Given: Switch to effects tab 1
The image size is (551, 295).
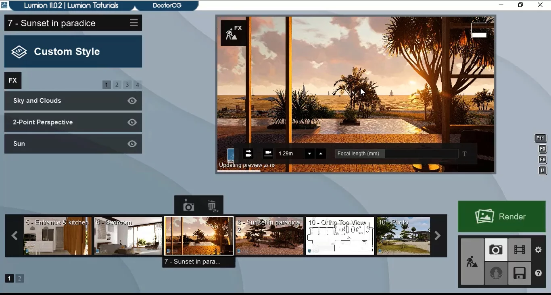Looking at the screenshot, I should point(106,85).
